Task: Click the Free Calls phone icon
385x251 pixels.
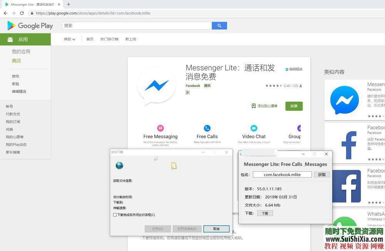Action: pyautogui.click(x=207, y=128)
